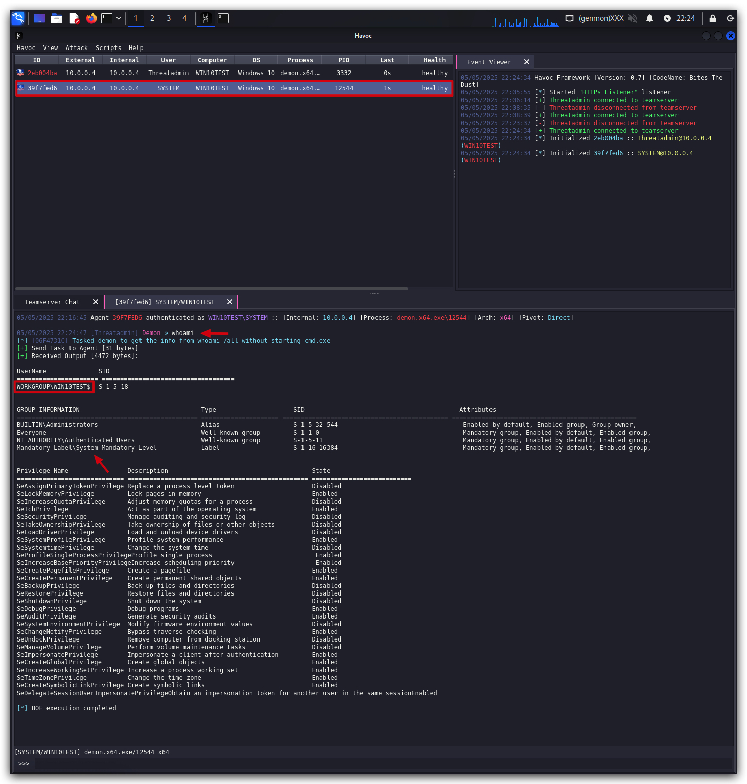Screen dimensions: 747x784
Task: Switch to the Teamserver Chat tab
Action: pyautogui.click(x=52, y=302)
